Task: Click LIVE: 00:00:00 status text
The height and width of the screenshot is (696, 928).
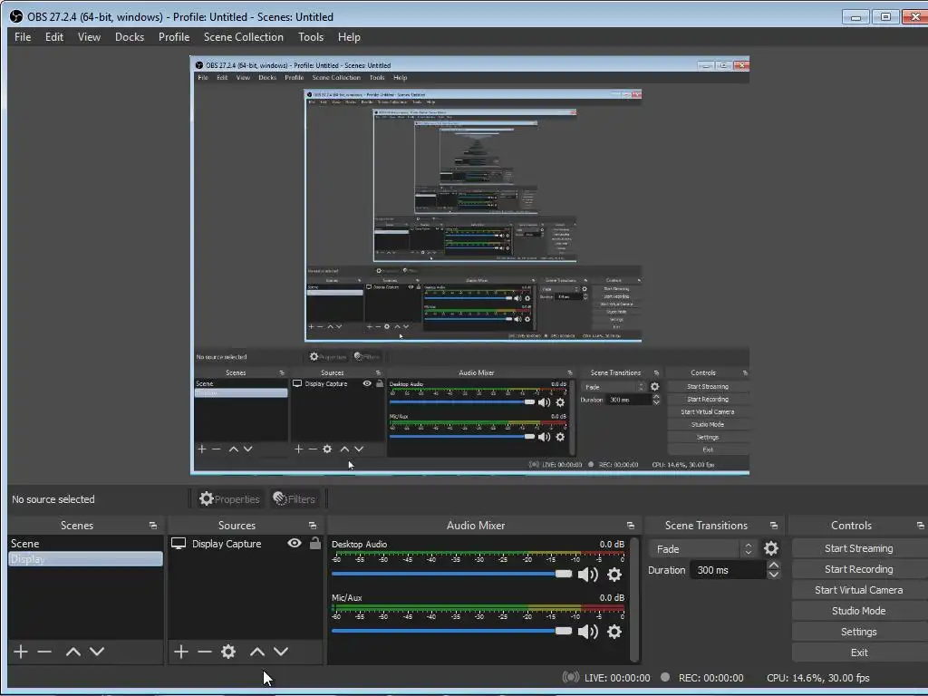Action: pos(616,678)
